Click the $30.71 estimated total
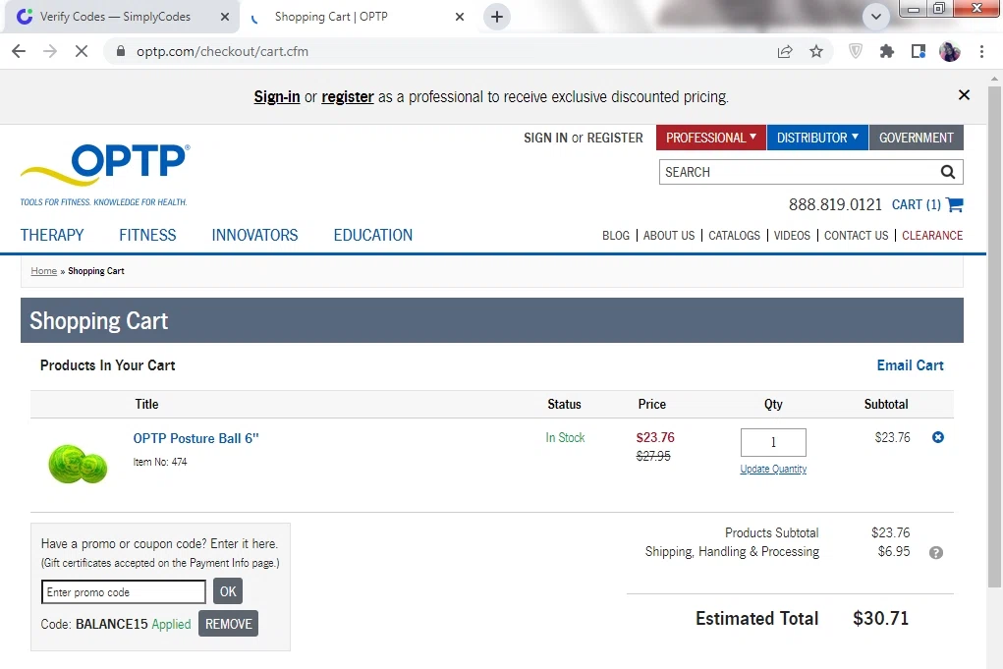The width and height of the screenshot is (1003, 669). pyautogui.click(x=880, y=619)
